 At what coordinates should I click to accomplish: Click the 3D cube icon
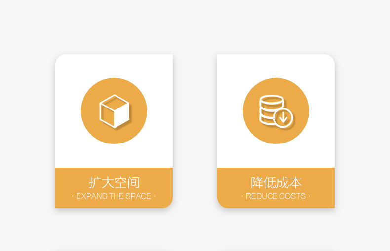pyautogui.click(x=115, y=111)
